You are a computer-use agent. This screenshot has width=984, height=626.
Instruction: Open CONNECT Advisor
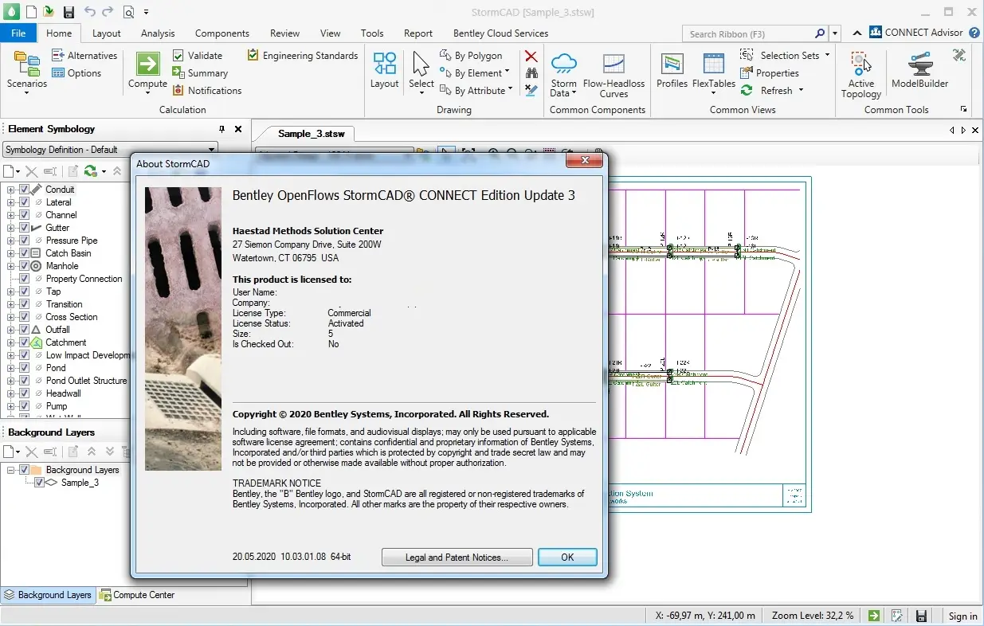pyautogui.click(x=917, y=33)
